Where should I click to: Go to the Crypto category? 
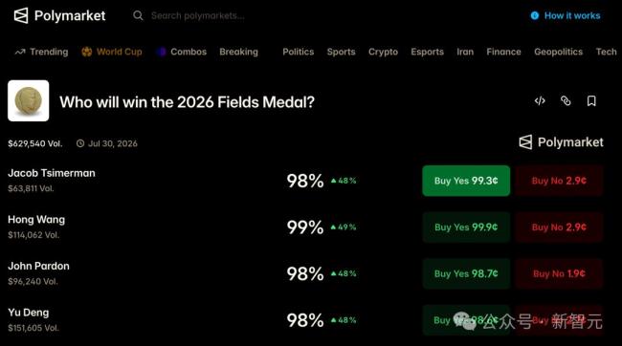click(x=383, y=52)
